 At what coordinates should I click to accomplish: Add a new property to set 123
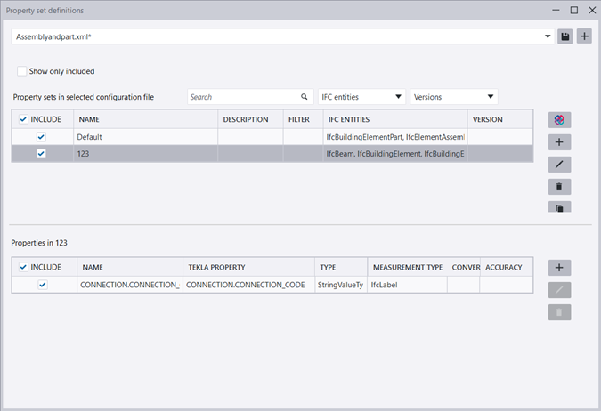pos(559,268)
